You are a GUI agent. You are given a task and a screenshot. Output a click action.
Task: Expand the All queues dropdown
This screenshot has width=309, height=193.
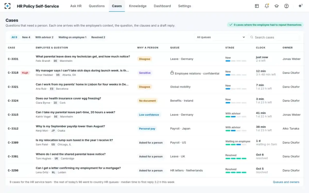[x=221, y=37]
